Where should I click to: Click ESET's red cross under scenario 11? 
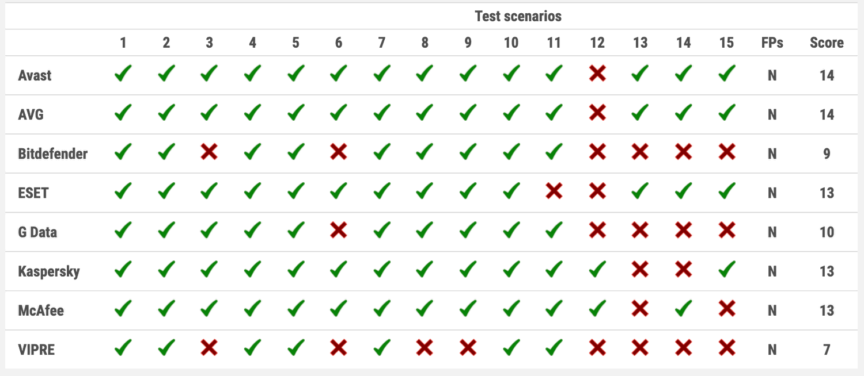pyautogui.click(x=554, y=191)
